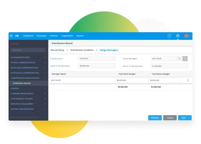The width and height of the screenshot is (201, 144).
Task: Click the HR logo text
Action: (x=17, y=36)
